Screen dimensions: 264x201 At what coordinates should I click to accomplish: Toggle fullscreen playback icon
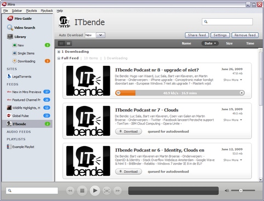107,191
